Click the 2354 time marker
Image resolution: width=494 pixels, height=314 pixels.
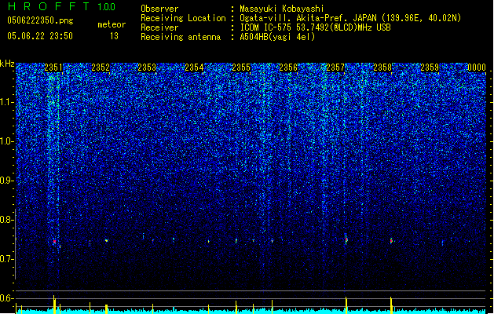(194, 68)
